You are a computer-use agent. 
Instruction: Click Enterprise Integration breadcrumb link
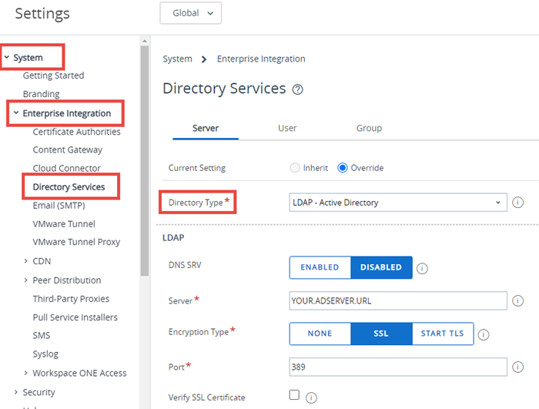pos(261,59)
